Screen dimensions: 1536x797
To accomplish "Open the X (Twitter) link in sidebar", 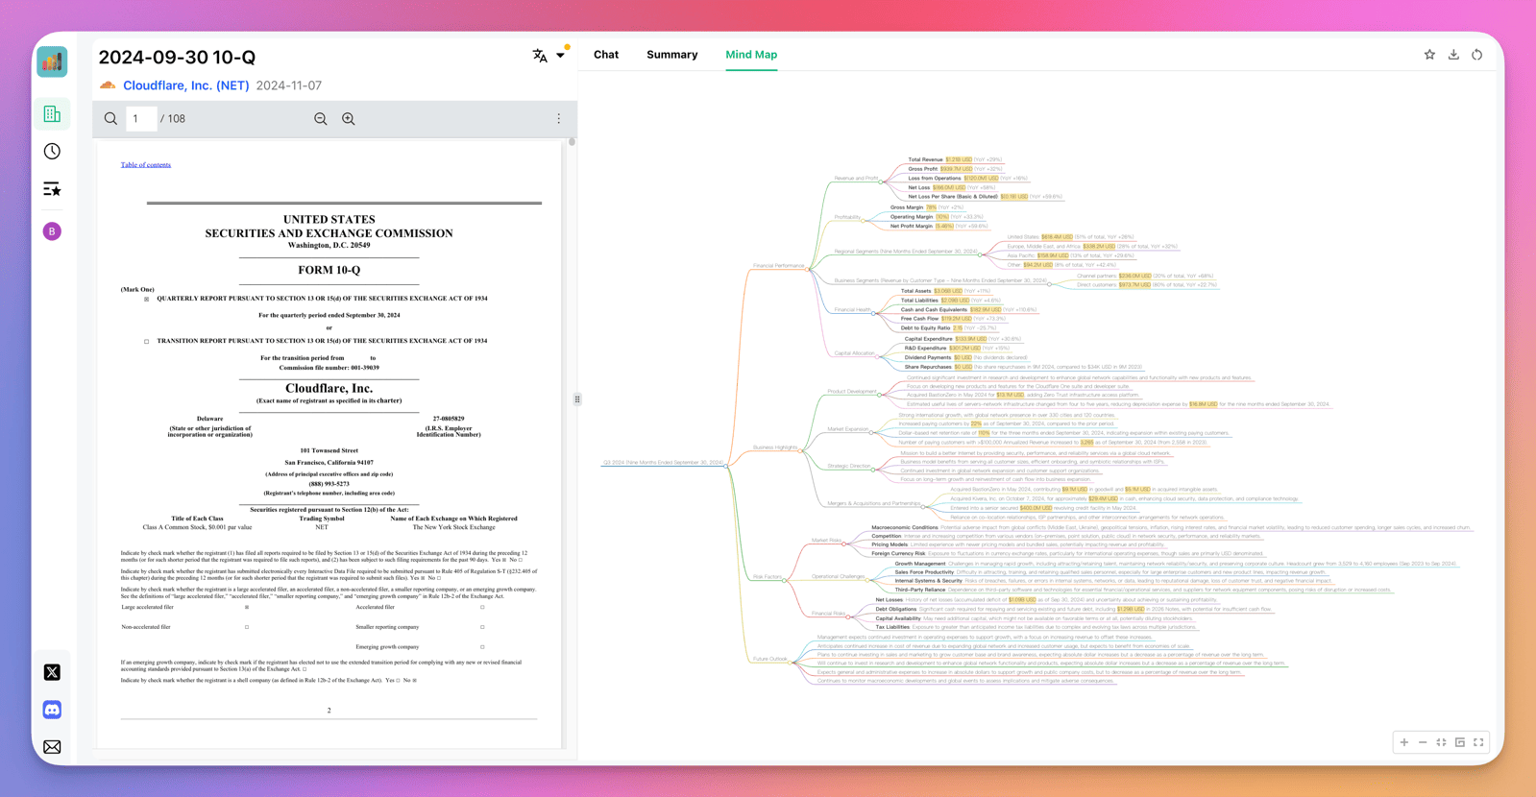I will click(52, 672).
